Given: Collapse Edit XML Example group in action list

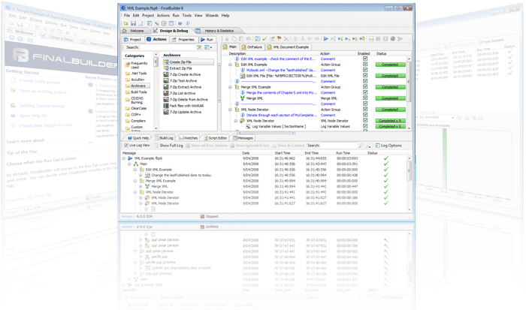Looking at the screenshot, I should pyautogui.click(x=231, y=65).
